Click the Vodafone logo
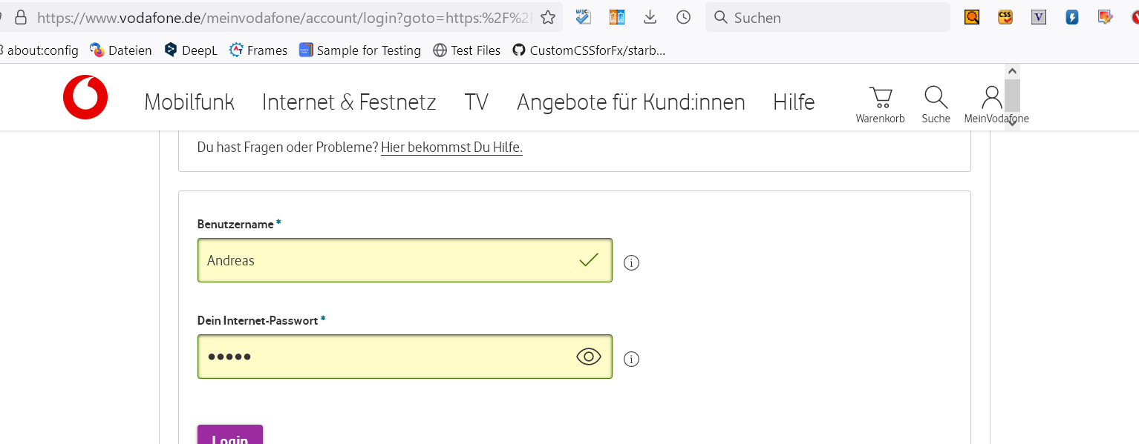The width and height of the screenshot is (1139, 444). [x=85, y=98]
